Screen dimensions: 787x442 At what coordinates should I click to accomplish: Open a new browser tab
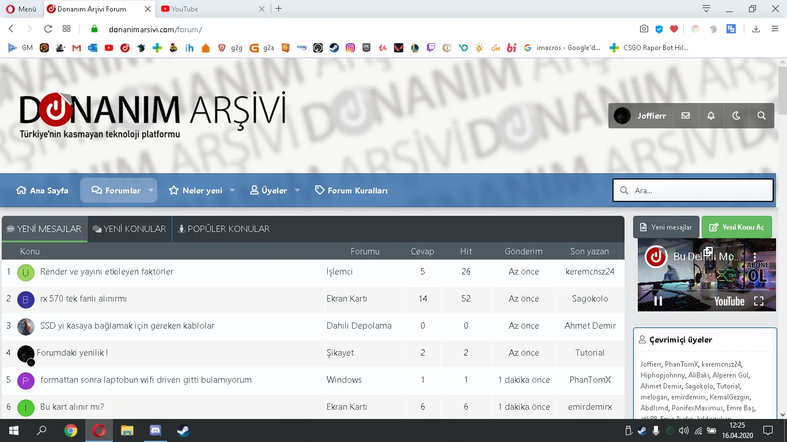click(x=279, y=9)
